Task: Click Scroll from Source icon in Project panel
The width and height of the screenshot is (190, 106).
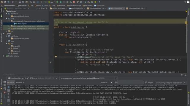Action: (37, 9)
